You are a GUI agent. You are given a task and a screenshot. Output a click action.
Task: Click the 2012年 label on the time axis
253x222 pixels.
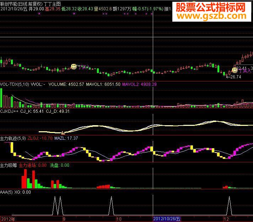point(8,219)
